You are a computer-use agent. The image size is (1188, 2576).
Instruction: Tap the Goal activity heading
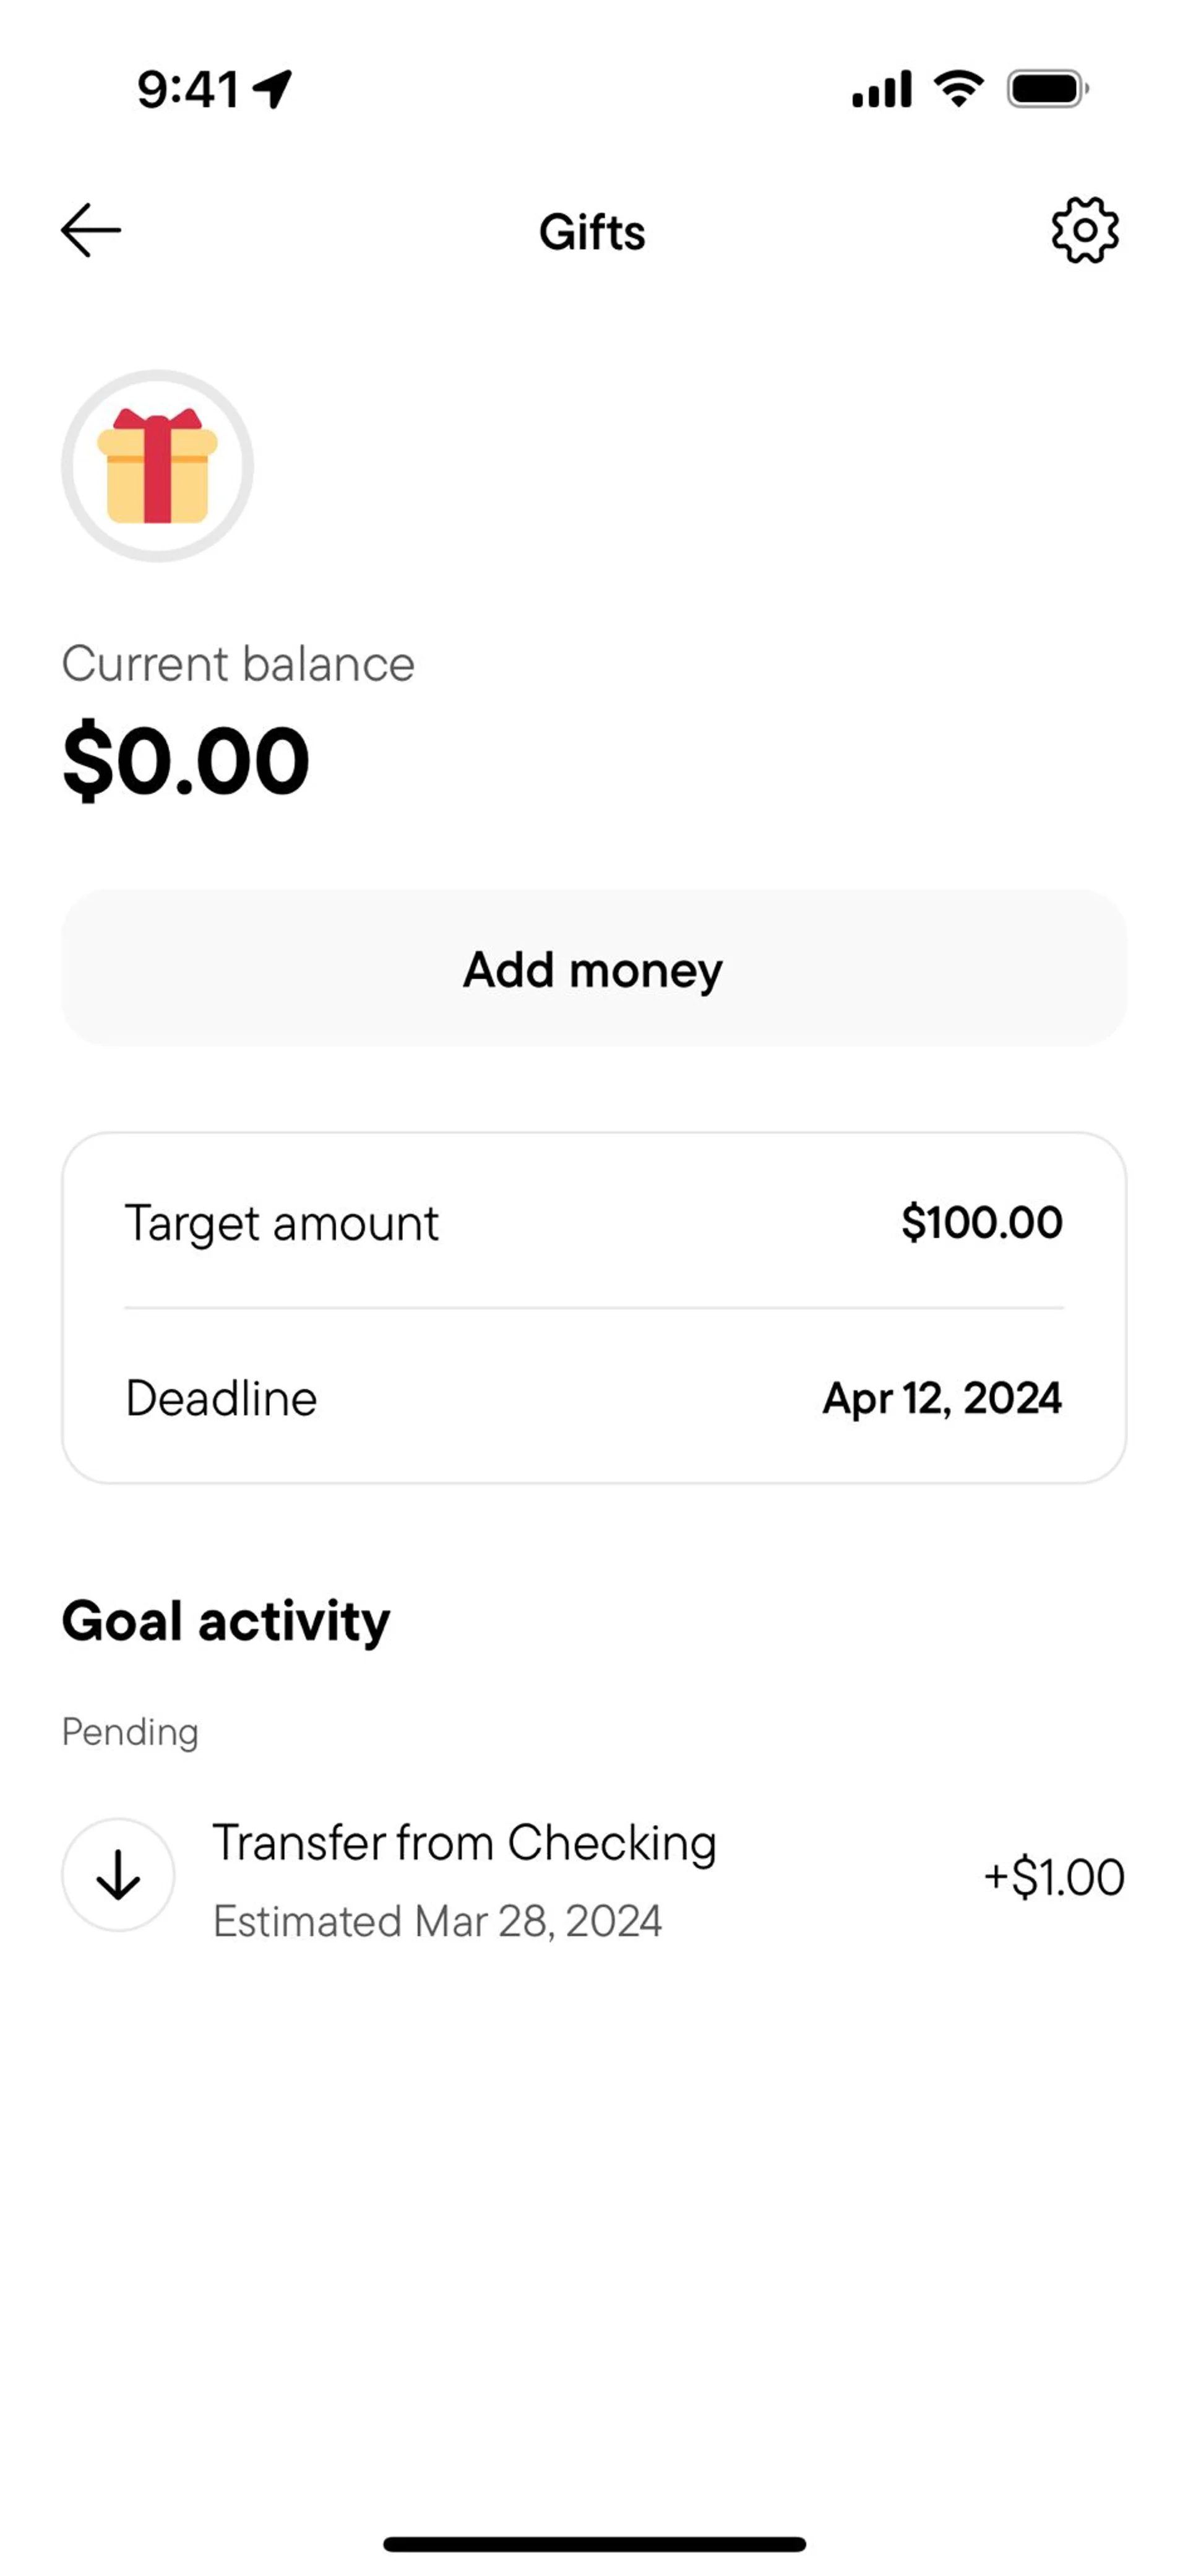coord(226,1621)
